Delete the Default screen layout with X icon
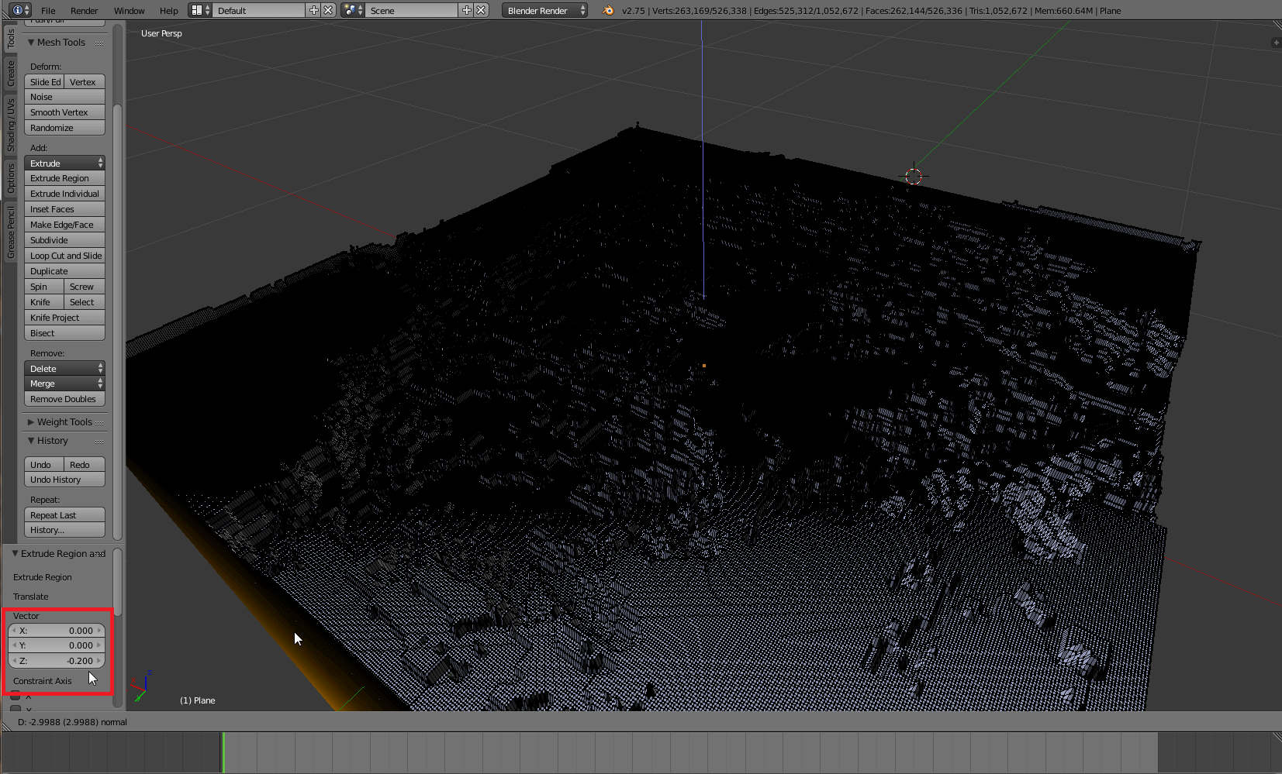 click(x=328, y=10)
